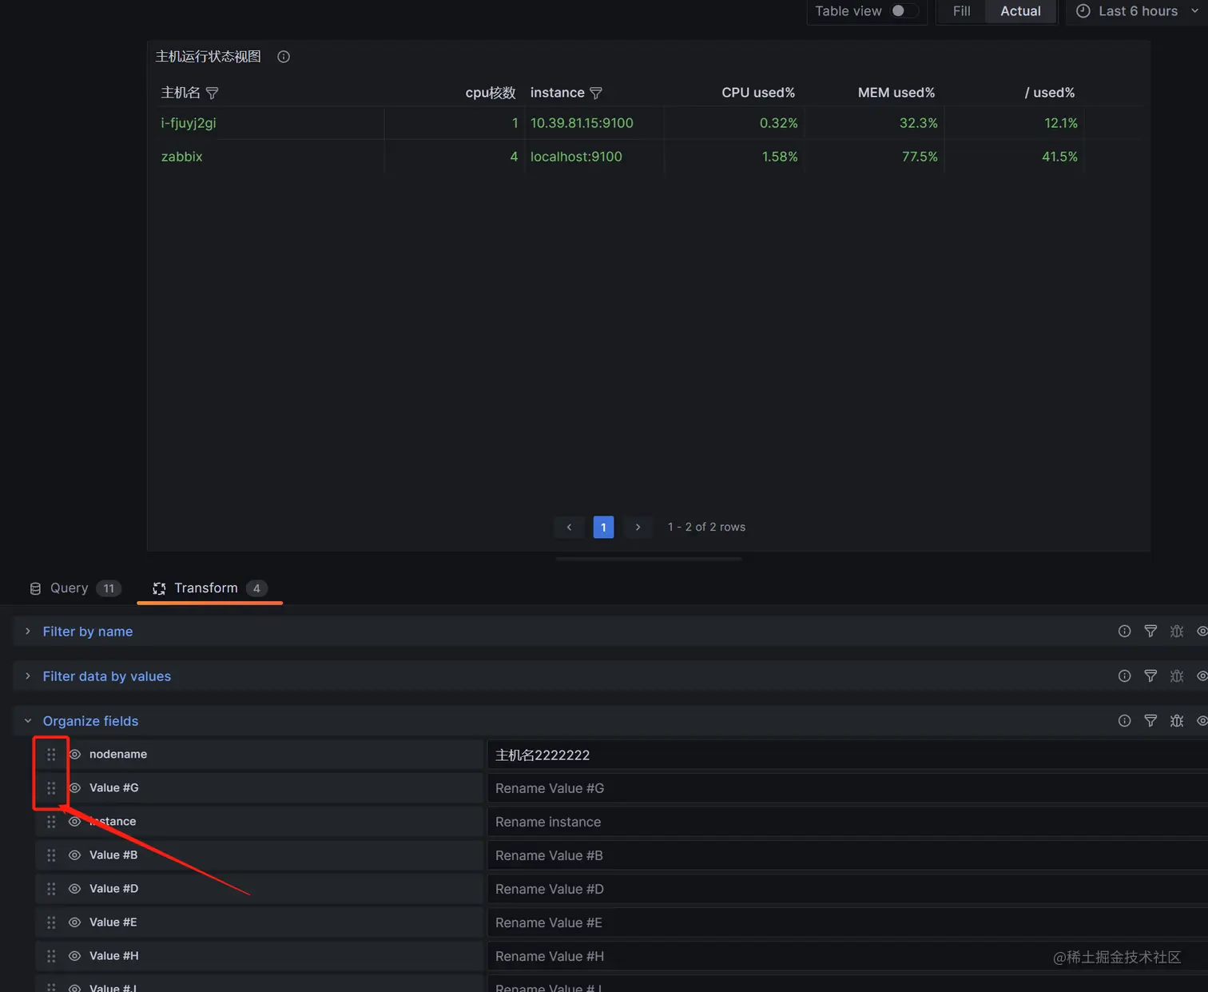The width and height of the screenshot is (1208, 992).
Task: Sort by the CPU used% column header
Action: coord(758,93)
